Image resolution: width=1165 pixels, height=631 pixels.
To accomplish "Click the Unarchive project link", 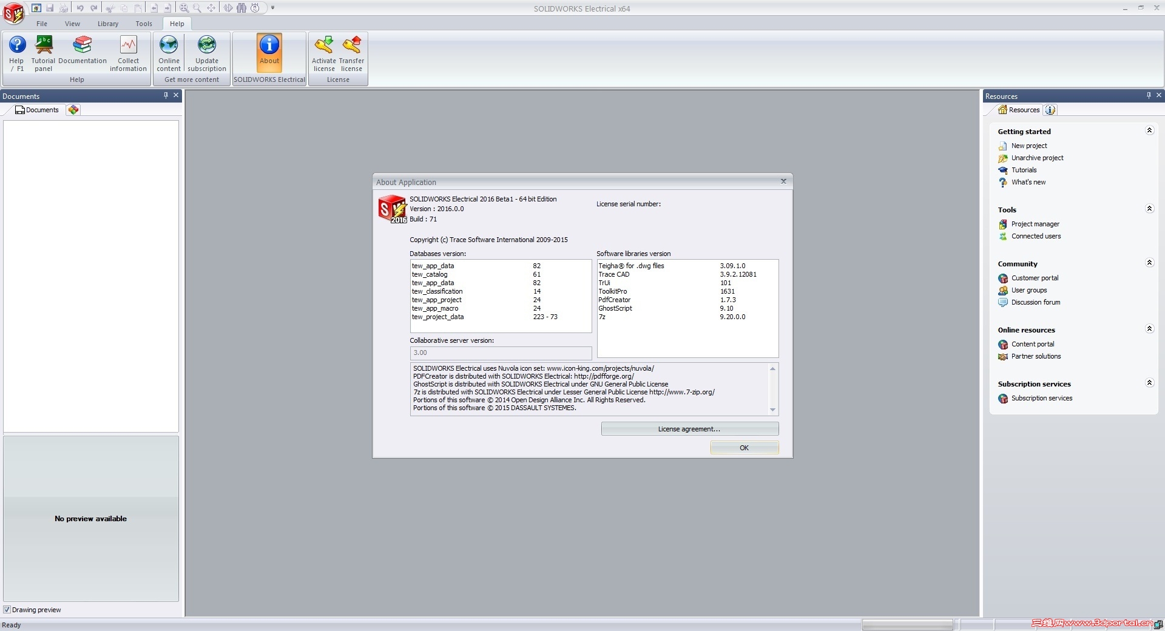I will coord(1037,158).
